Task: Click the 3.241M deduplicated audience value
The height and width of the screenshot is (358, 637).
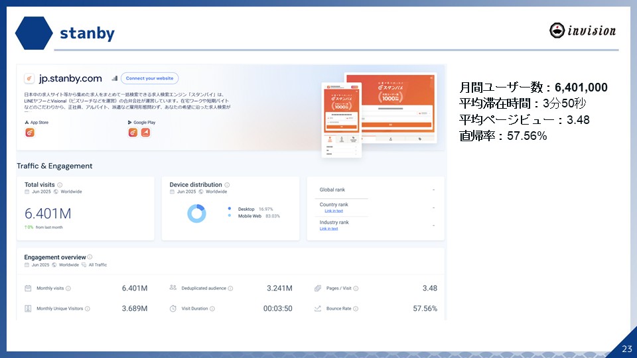Action: (279, 288)
